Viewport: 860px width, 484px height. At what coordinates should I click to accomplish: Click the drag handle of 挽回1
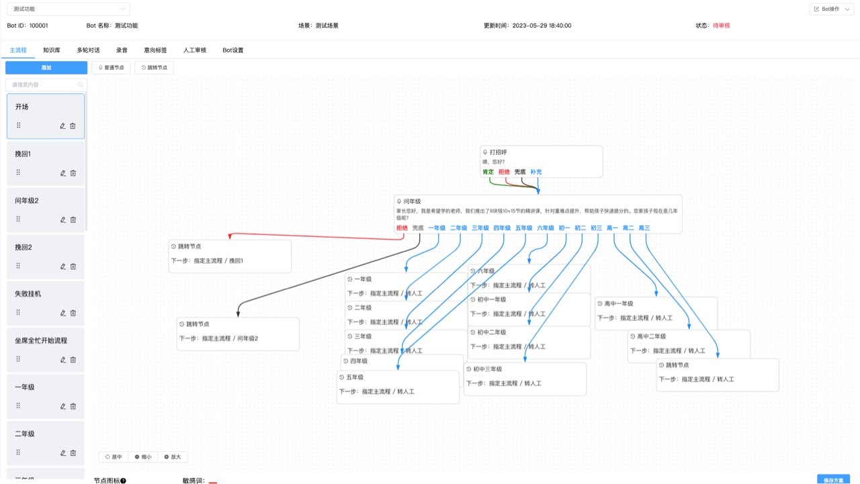(18, 173)
